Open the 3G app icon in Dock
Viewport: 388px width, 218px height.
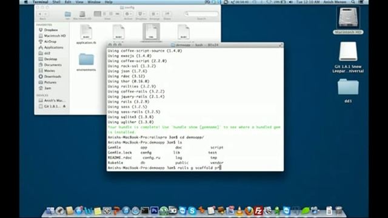point(173,211)
